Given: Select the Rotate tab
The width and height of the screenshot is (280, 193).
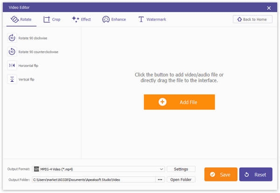Looking at the screenshot, I should 21,20.
